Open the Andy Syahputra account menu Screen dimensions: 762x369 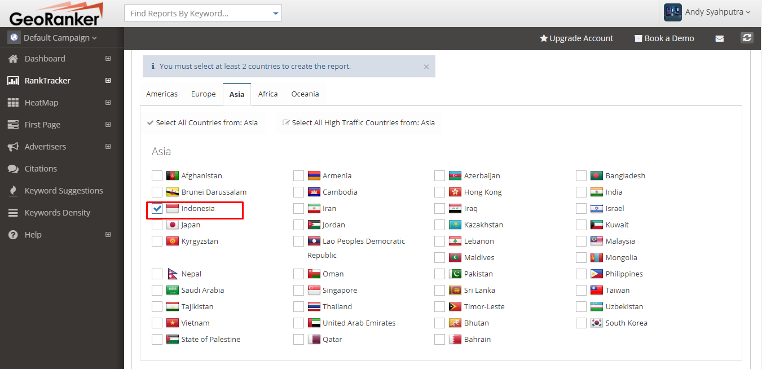pyautogui.click(x=717, y=12)
